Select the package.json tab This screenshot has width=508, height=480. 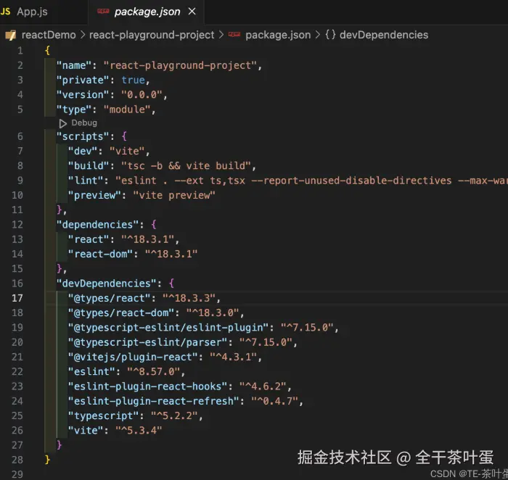tap(147, 12)
